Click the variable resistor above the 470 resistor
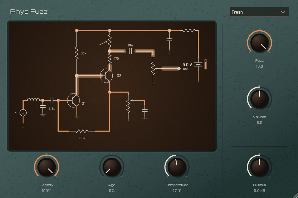This screenshot has height=198, width=298. (110, 41)
